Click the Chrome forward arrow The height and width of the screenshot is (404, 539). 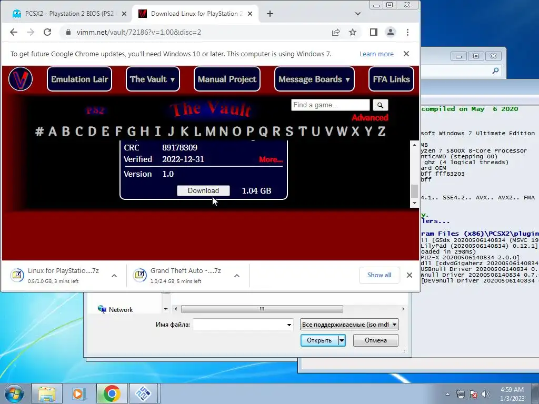pos(31,32)
